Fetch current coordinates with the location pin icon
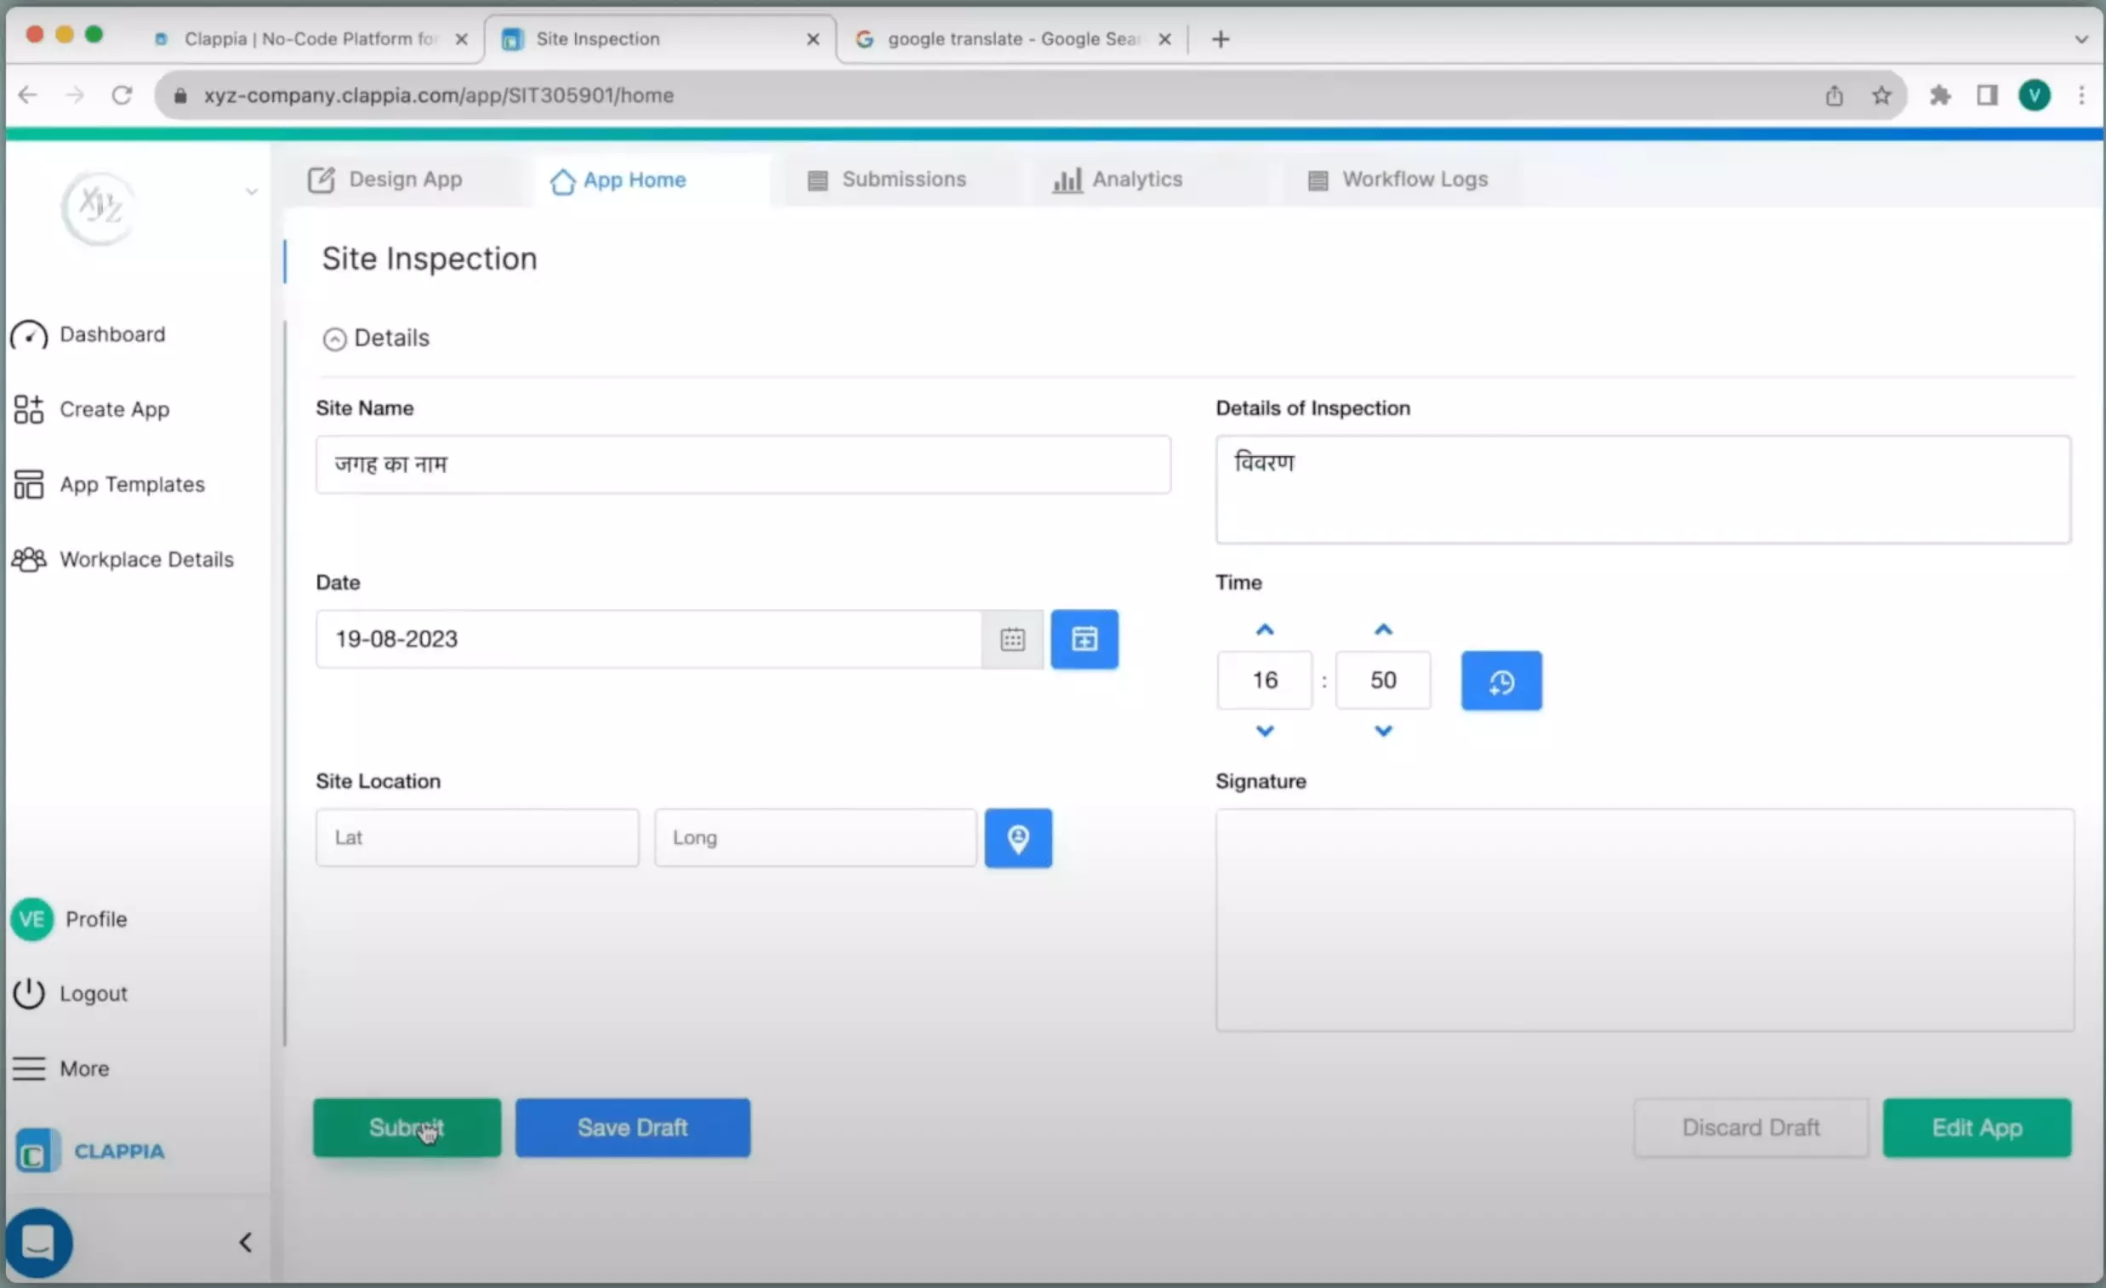 [1018, 839]
